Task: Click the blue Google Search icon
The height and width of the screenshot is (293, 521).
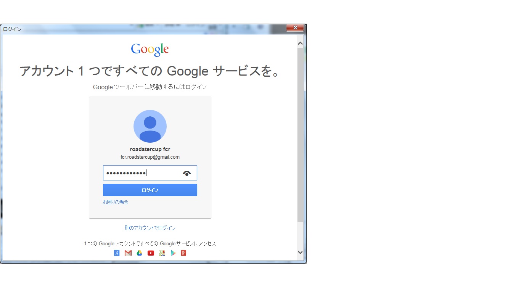Action: (x=117, y=253)
